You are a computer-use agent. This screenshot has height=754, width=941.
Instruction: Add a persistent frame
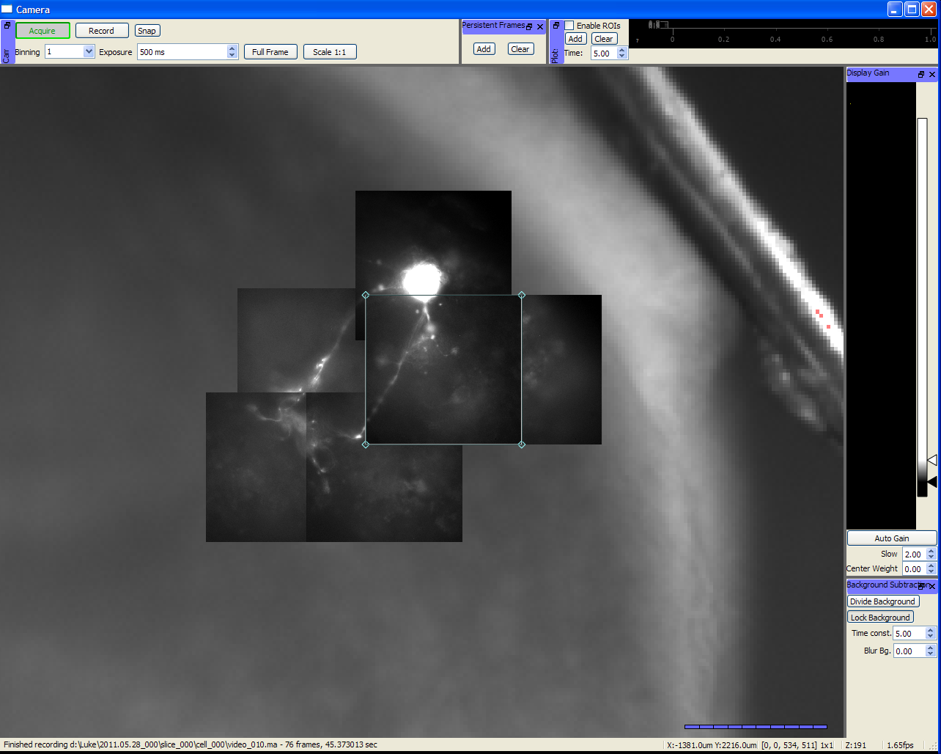tap(484, 49)
